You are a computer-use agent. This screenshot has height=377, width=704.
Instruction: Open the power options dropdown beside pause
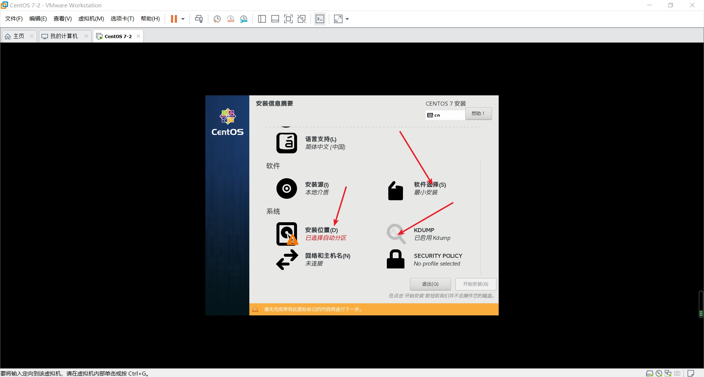[x=183, y=19]
